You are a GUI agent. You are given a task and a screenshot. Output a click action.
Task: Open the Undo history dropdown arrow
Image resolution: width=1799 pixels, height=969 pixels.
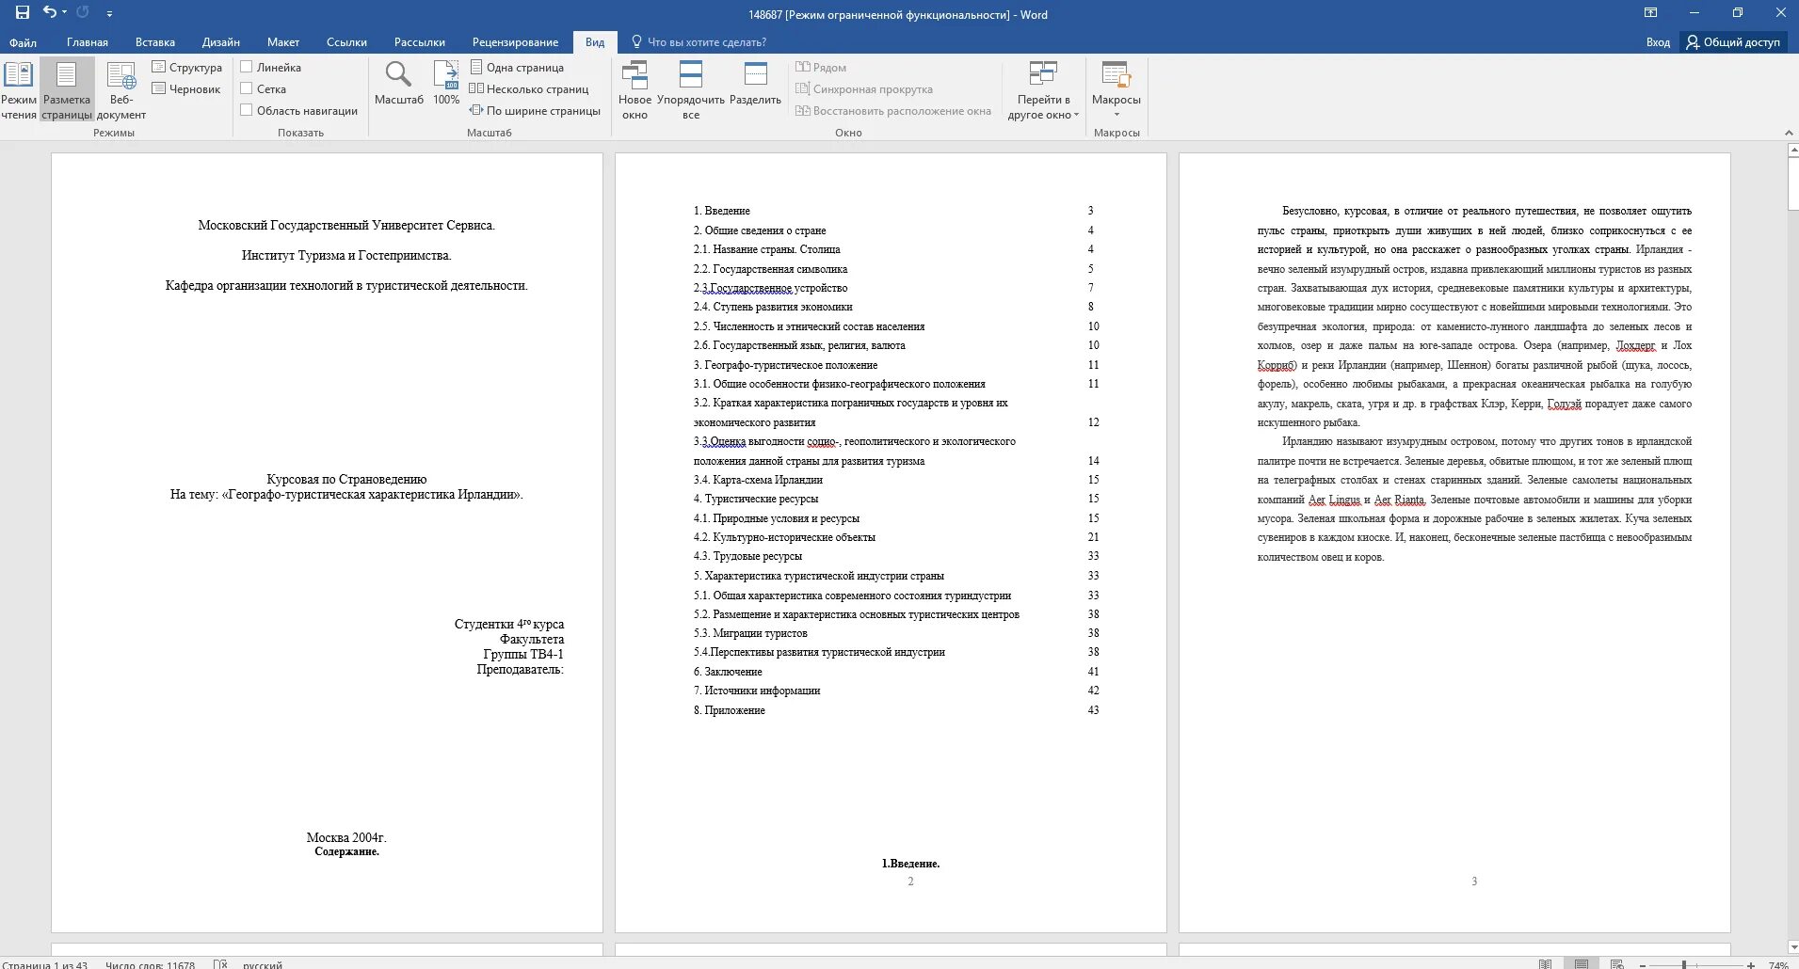[x=64, y=13]
